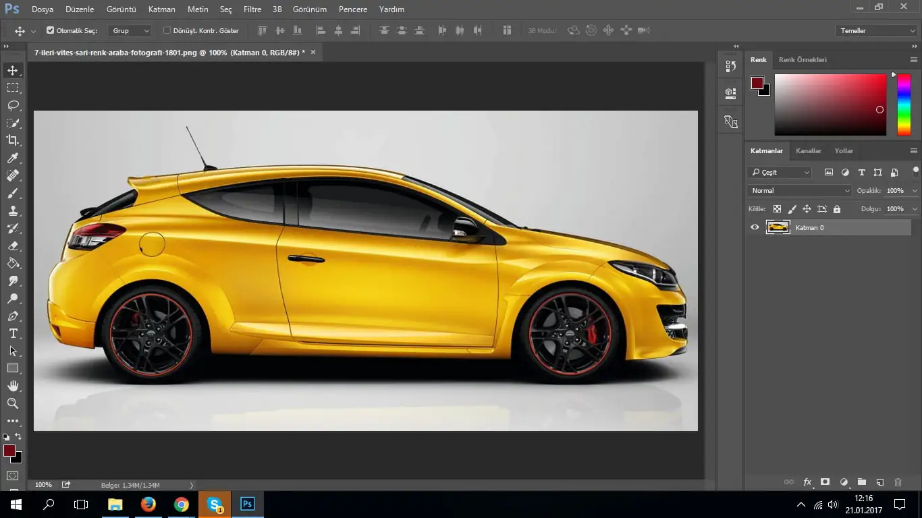Click the layer effects fx icon
This screenshot has height=518, width=922.
click(807, 482)
